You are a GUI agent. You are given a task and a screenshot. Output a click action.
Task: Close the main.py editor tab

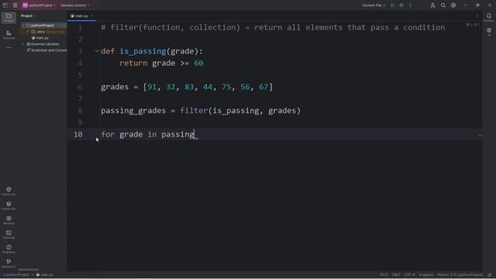tap(92, 15)
